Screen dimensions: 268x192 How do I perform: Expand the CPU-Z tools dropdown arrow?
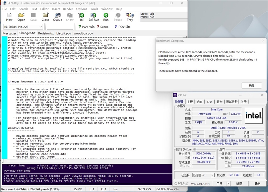pyautogui.click(x=228, y=183)
